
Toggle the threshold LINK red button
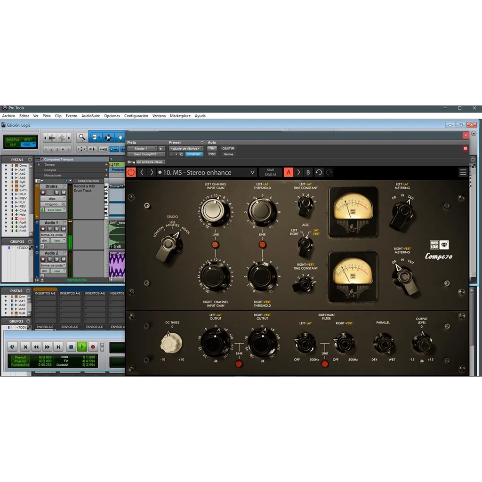262,245
